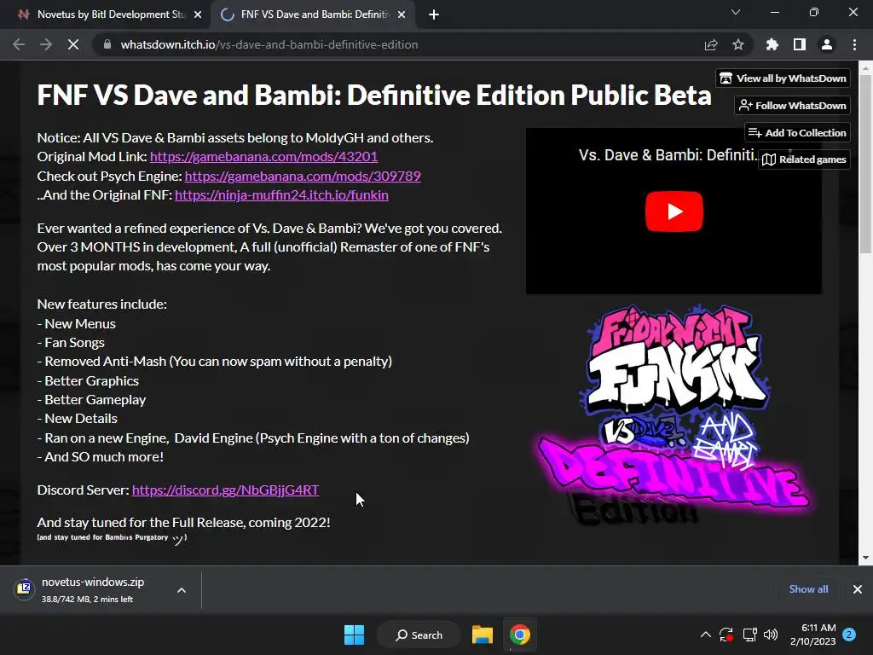Open the Chrome three-dot menu
Screen dimensions: 873x655
click(x=854, y=44)
